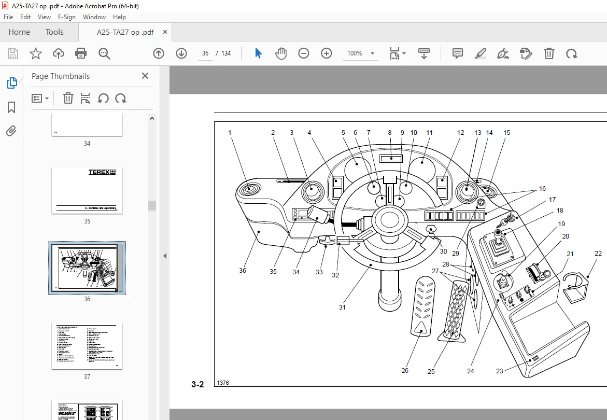Click the Fit page width scrolling icon
Image resolution: width=607 pixels, height=420 pixels.
394,53
